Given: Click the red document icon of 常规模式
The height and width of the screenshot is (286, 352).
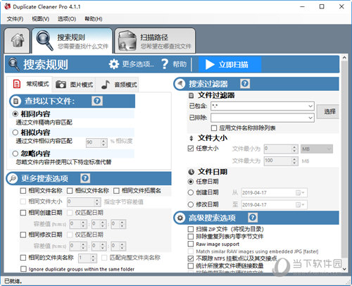Looking at the screenshot, I should pos(17,84).
